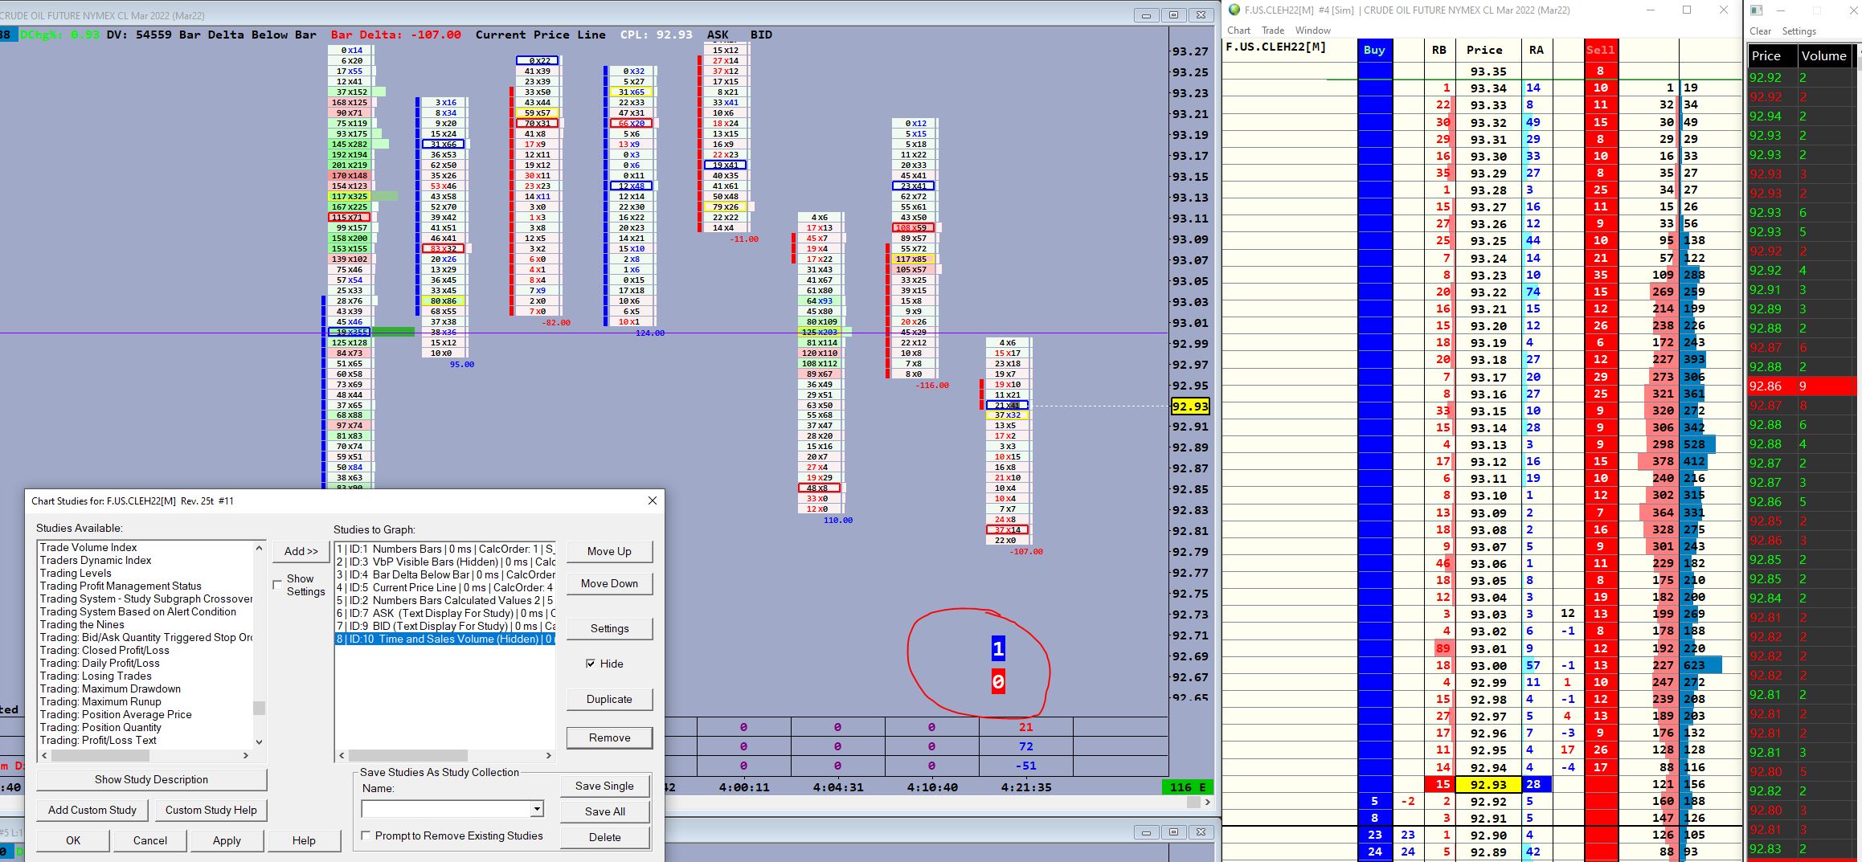Click right arrow of Studies Available horizontal scrollbar
Viewport: 1862px width, 862px height.
tap(246, 755)
